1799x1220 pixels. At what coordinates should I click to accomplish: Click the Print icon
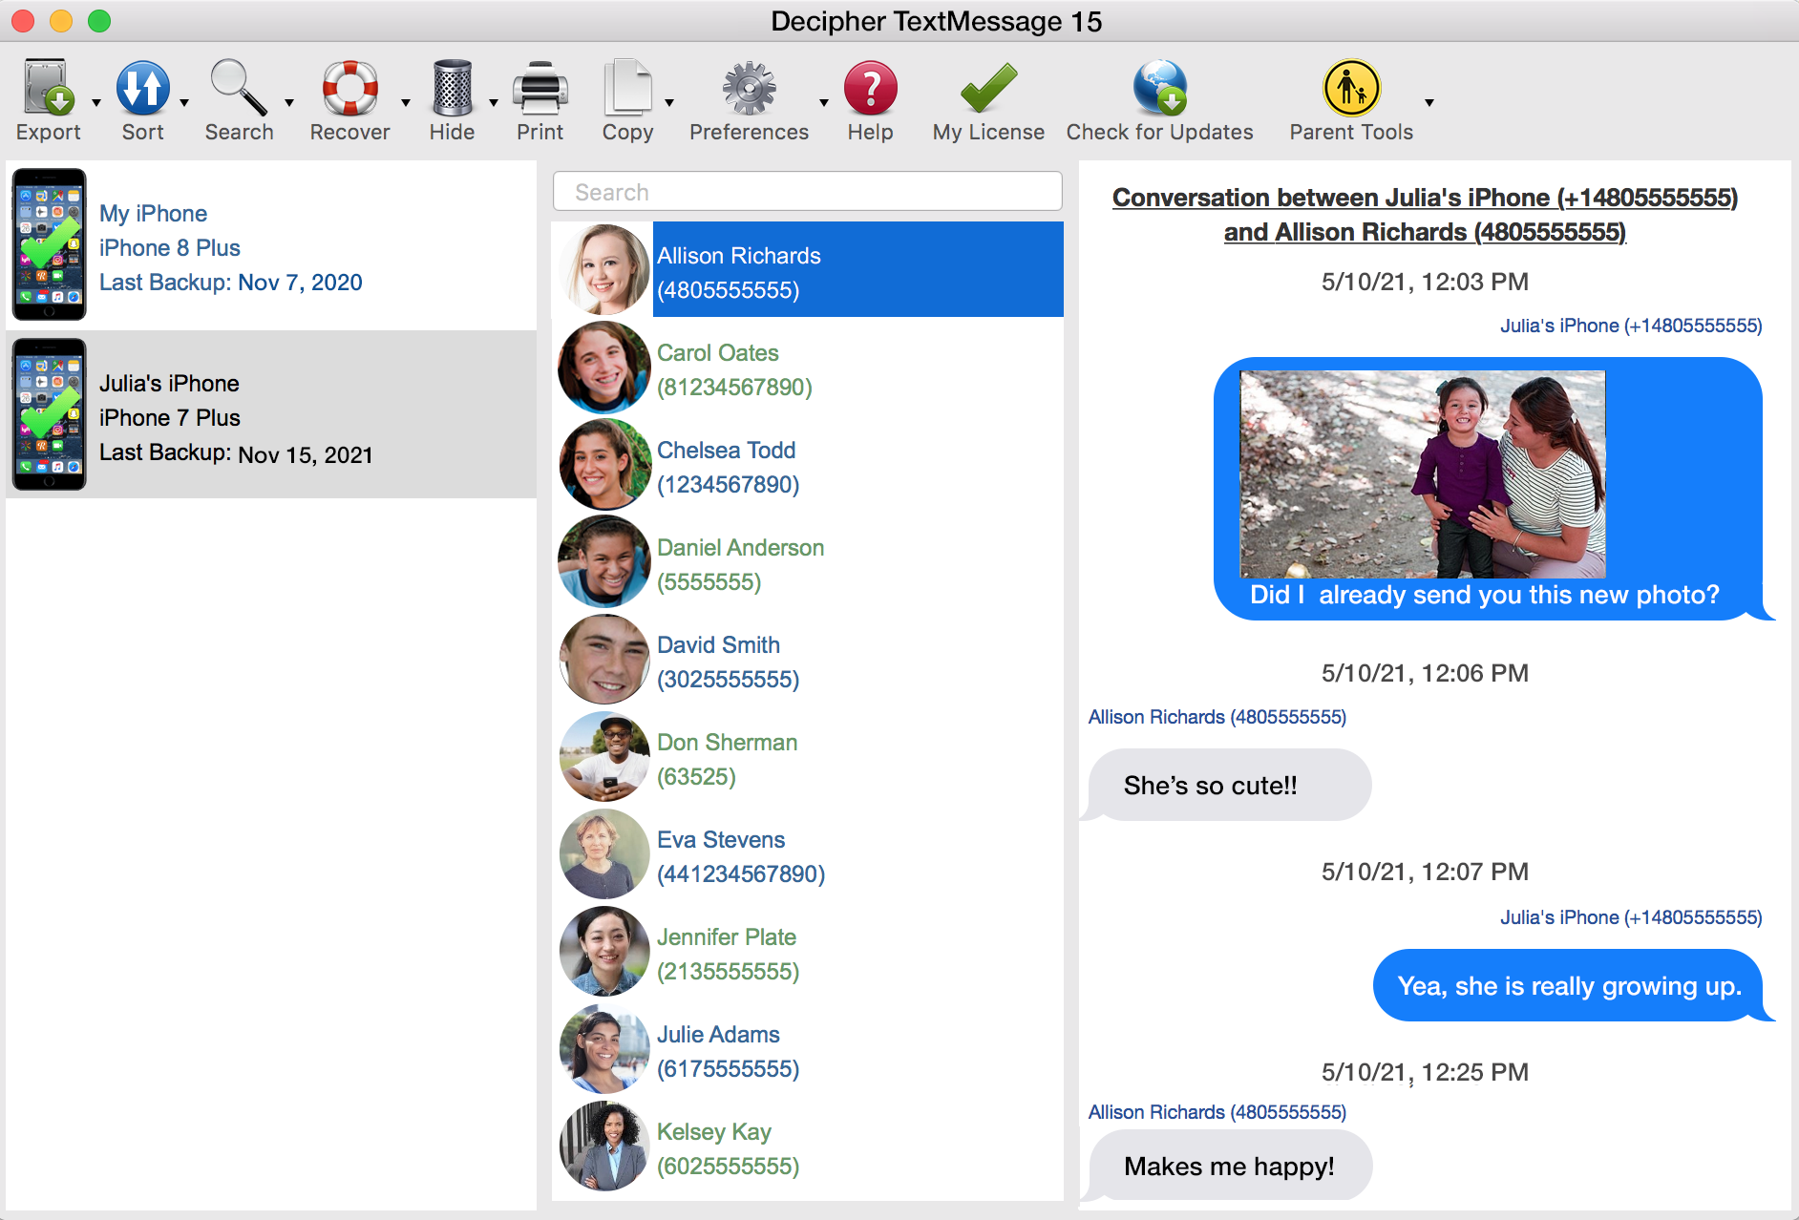tap(540, 91)
